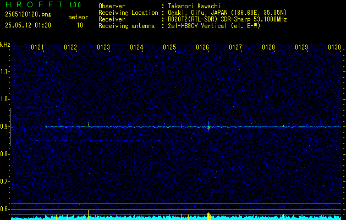346x220 pixels.
Task: Click the 0129 time tick label
Action: pos(301,47)
